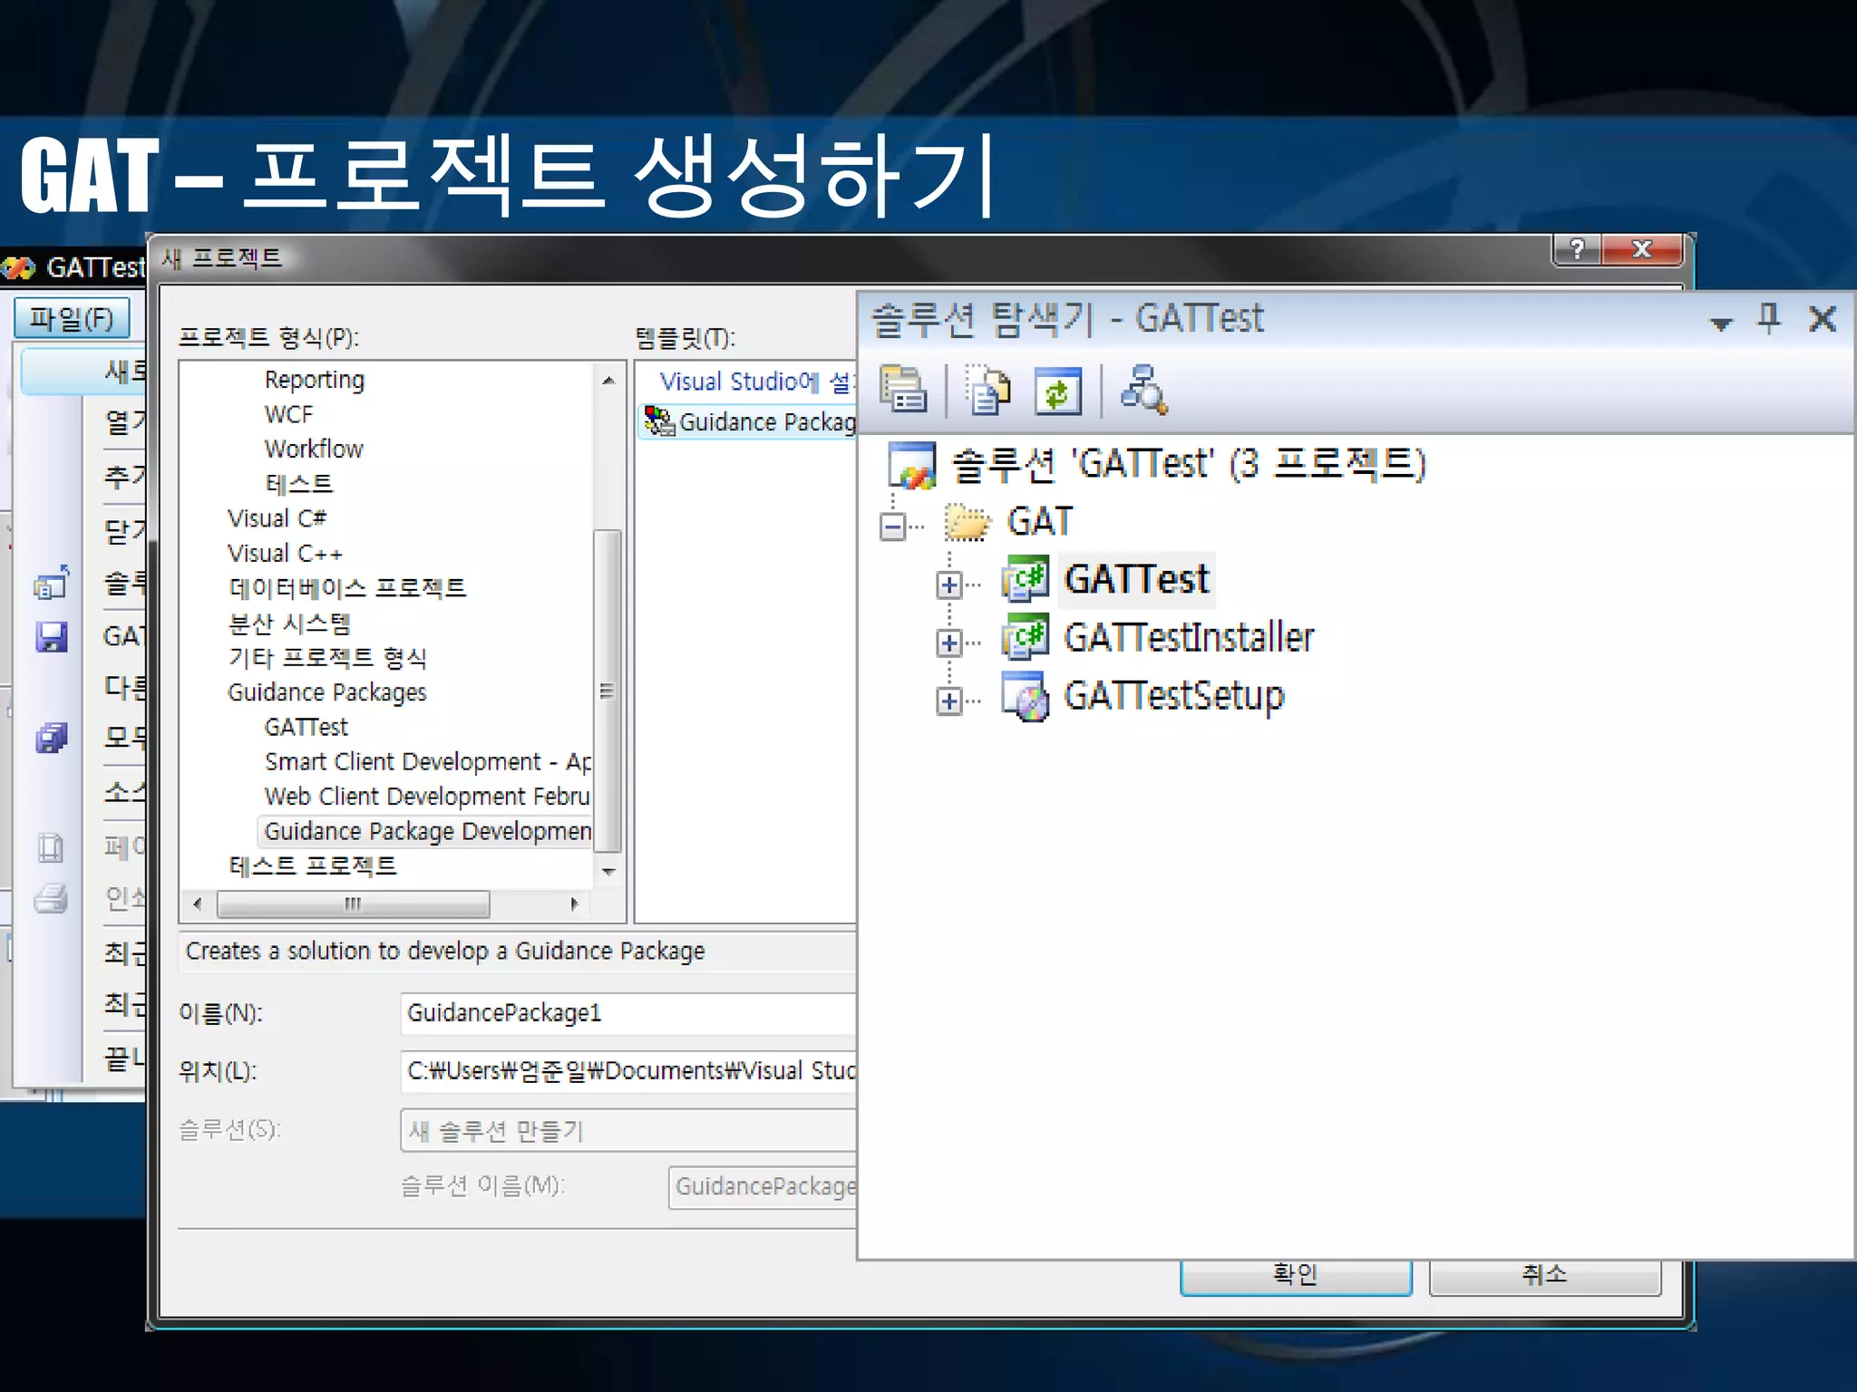Select 기타 프로젝트 형식 item
The width and height of the screenshot is (1857, 1392).
[327, 657]
